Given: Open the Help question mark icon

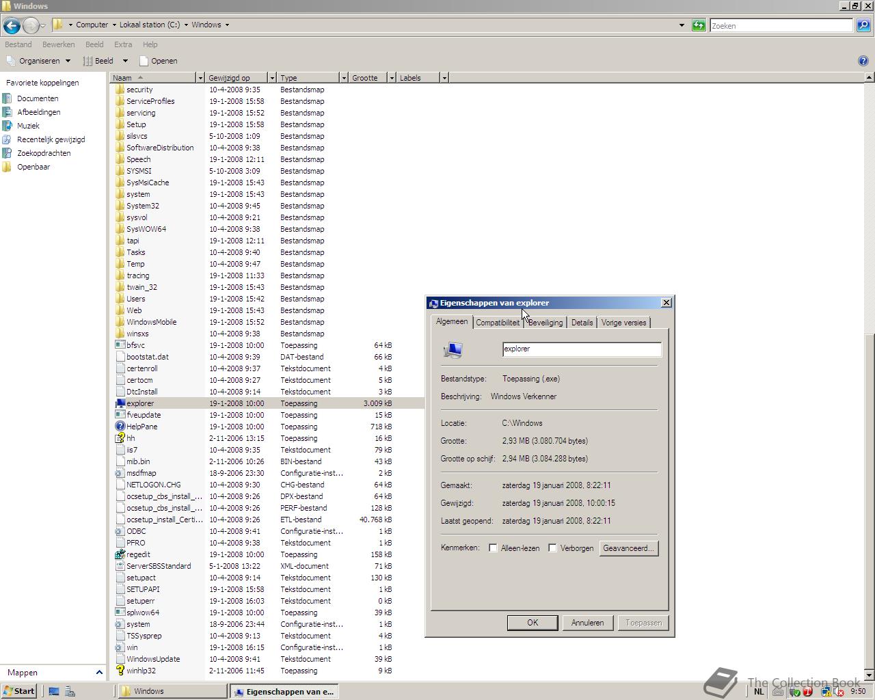Looking at the screenshot, I should click(863, 61).
